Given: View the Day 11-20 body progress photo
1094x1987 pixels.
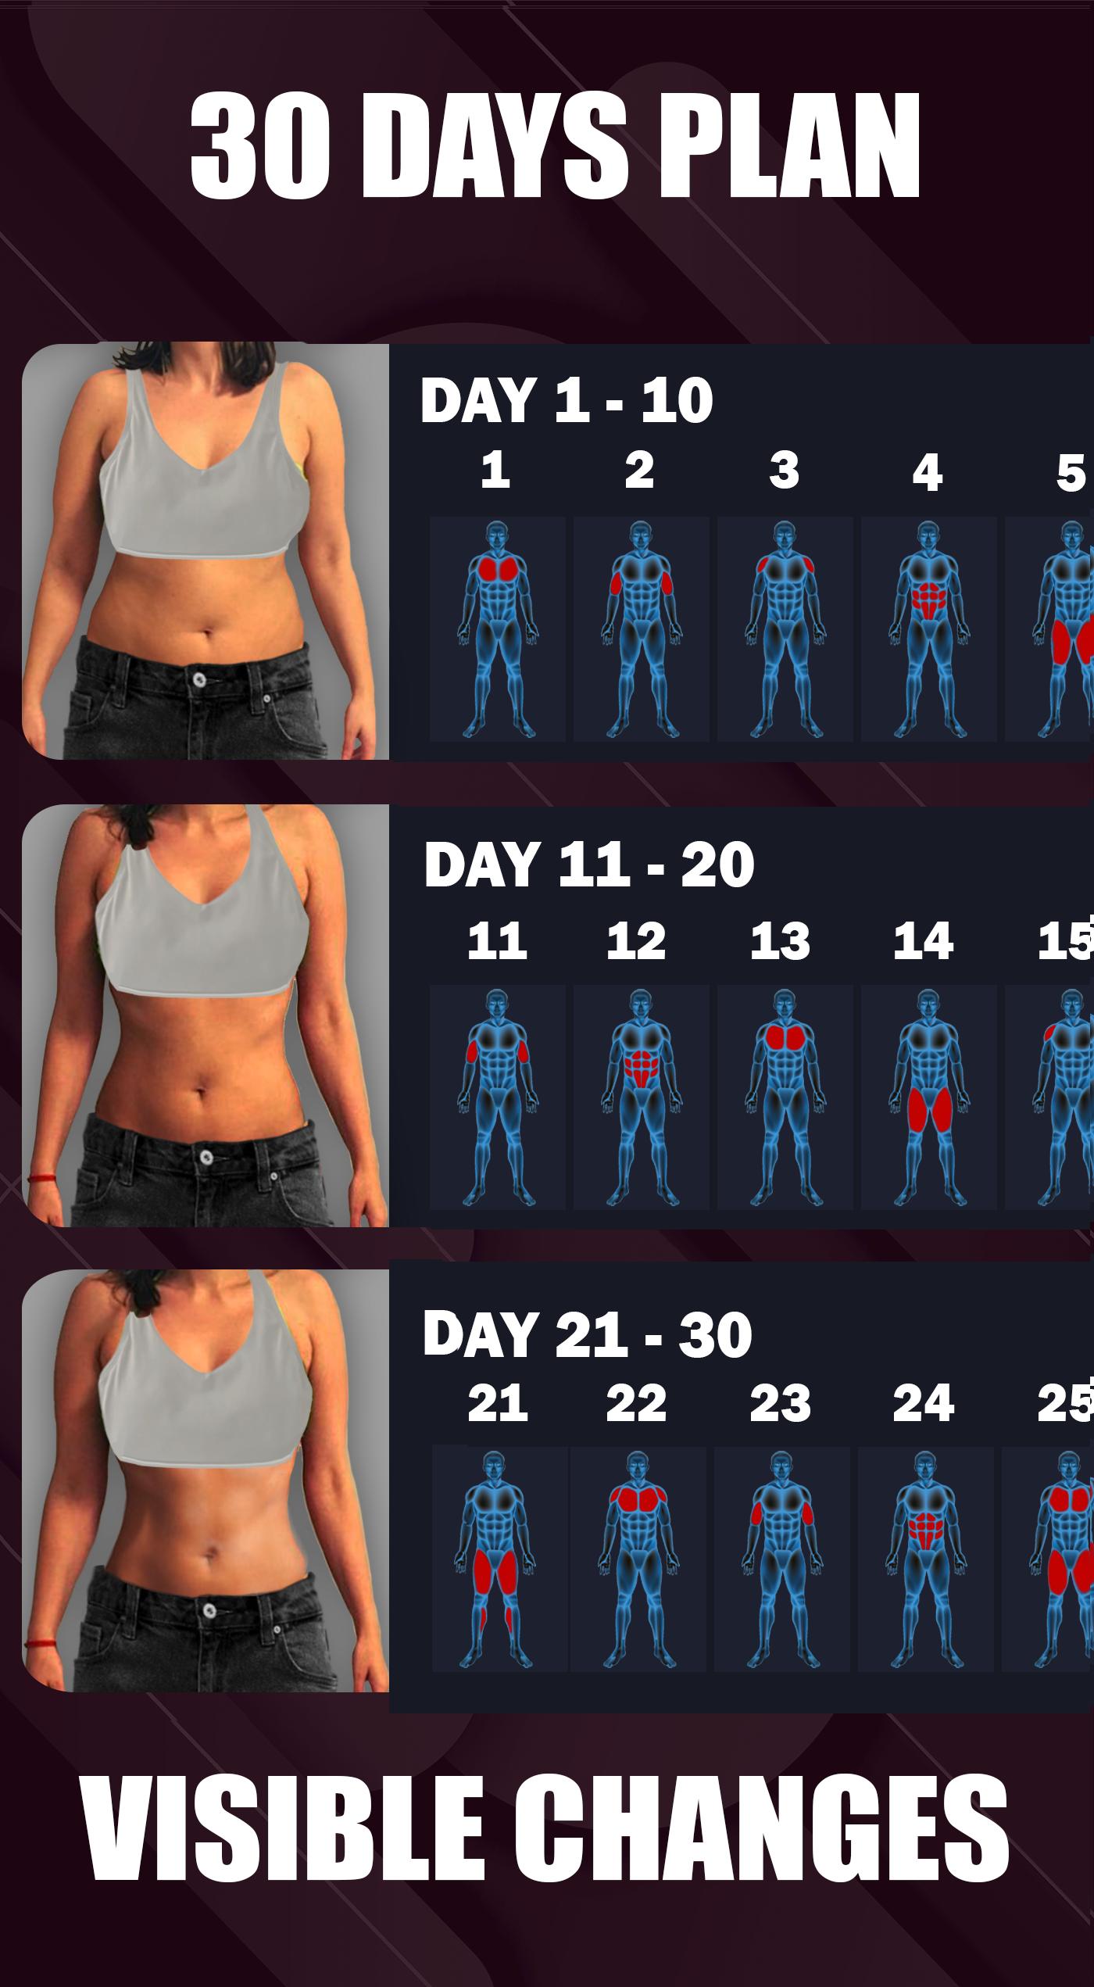Looking at the screenshot, I should click(x=206, y=1015).
